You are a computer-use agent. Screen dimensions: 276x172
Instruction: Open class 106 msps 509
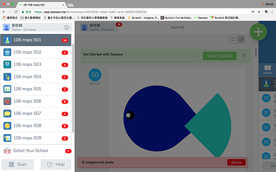coord(36,138)
